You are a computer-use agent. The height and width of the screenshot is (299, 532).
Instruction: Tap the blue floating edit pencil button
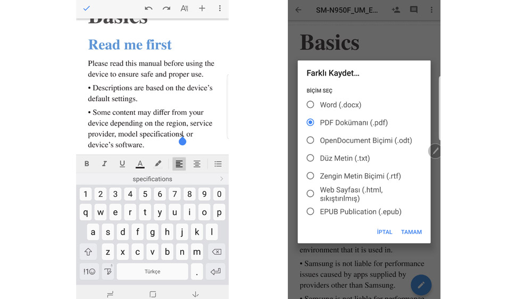click(421, 285)
